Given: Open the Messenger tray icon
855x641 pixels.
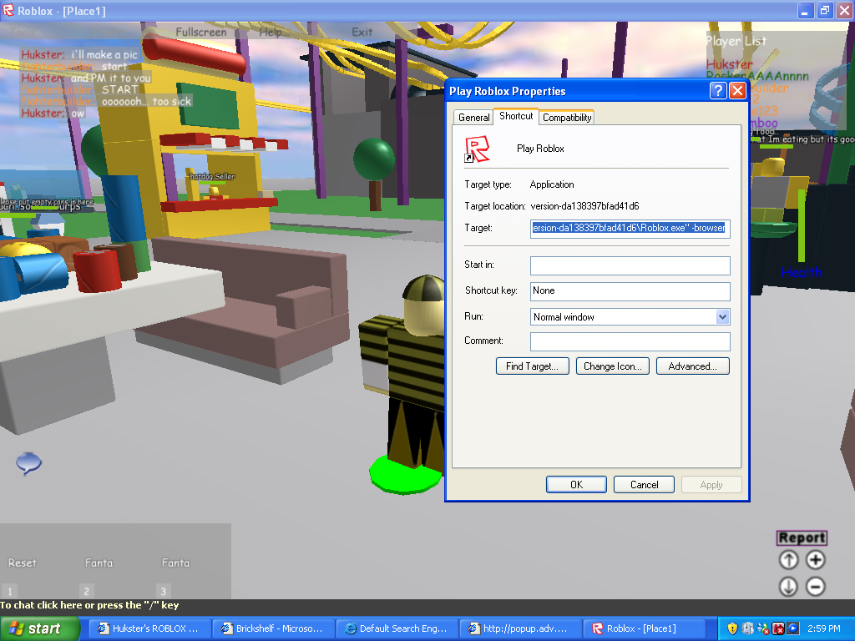Looking at the screenshot, I should click(x=763, y=628).
